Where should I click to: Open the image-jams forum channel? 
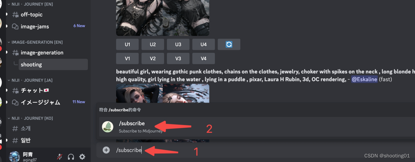coord(35,27)
